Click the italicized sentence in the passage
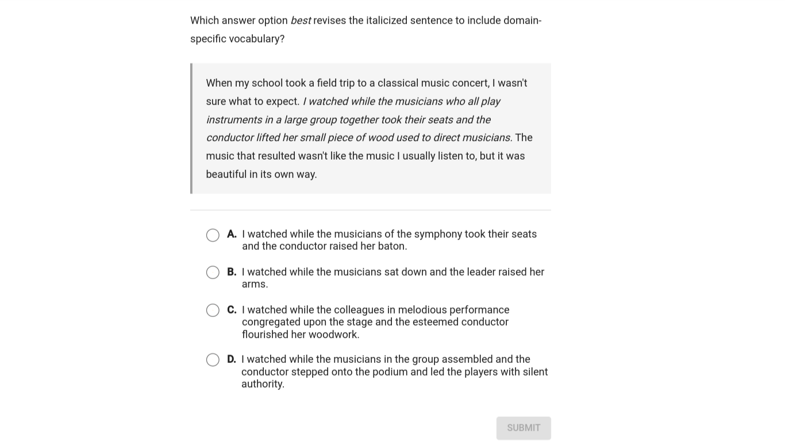This screenshot has width=785, height=441. click(359, 119)
